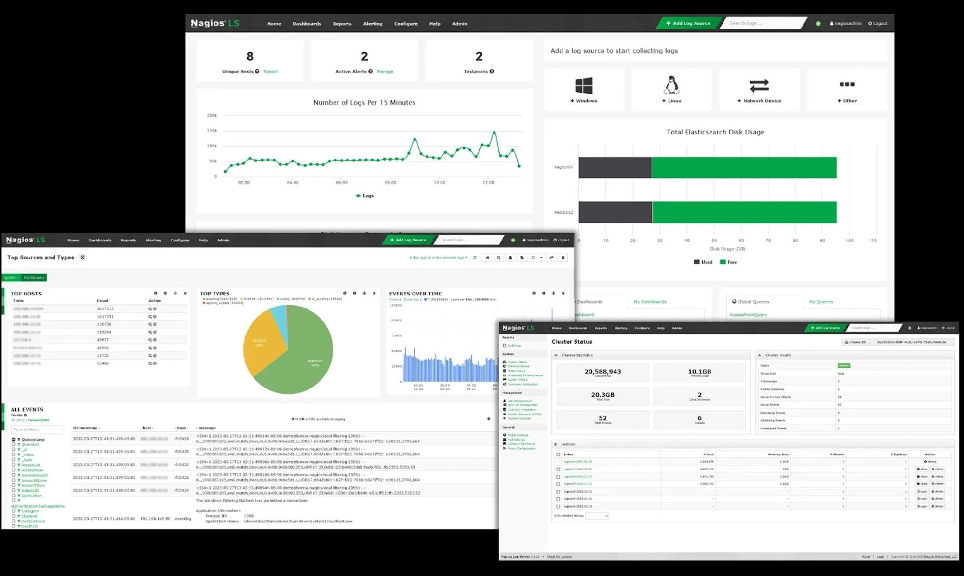The height and width of the screenshot is (576, 964).
Task: Check the @version field checkbox
Action: (13, 444)
